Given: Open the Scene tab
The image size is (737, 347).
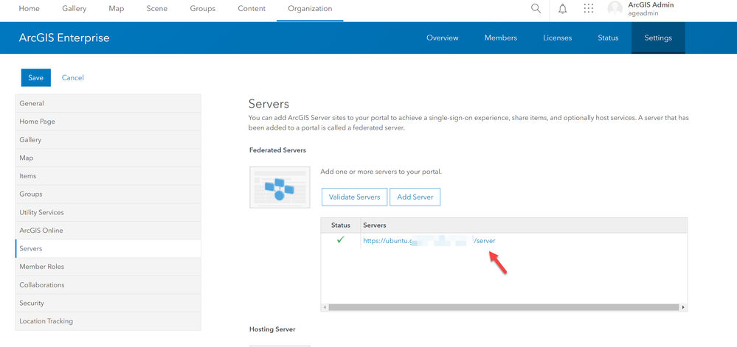Looking at the screenshot, I should pyautogui.click(x=157, y=8).
